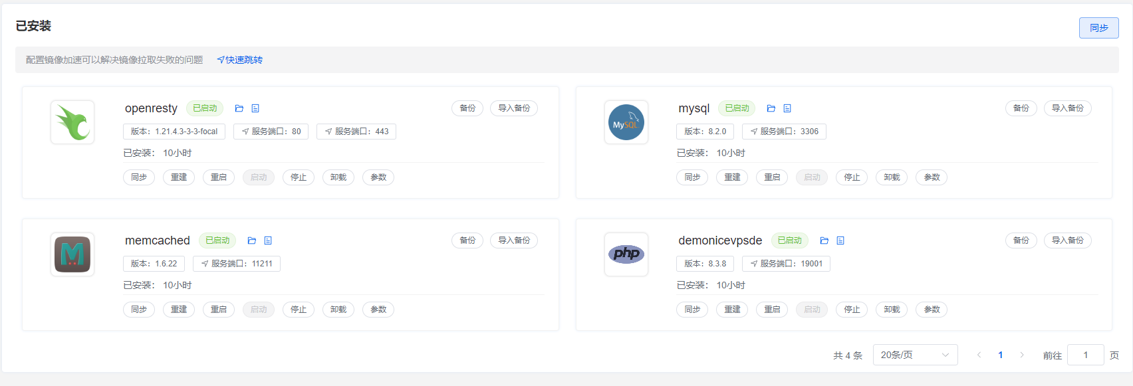Click the 快速跳转 link

pos(240,60)
